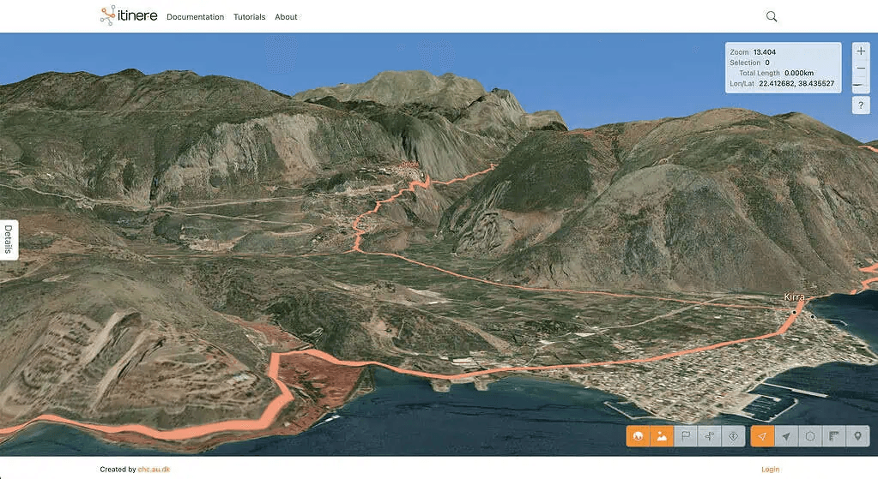Toggle the flag layer button
878x479 pixels.
pyautogui.click(x=686, y=436)
